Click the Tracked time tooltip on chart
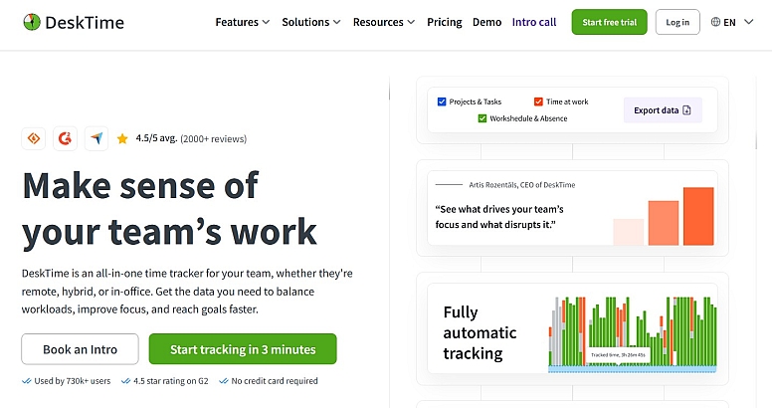Viewport: 772px width, 408px height. point(618,355)
